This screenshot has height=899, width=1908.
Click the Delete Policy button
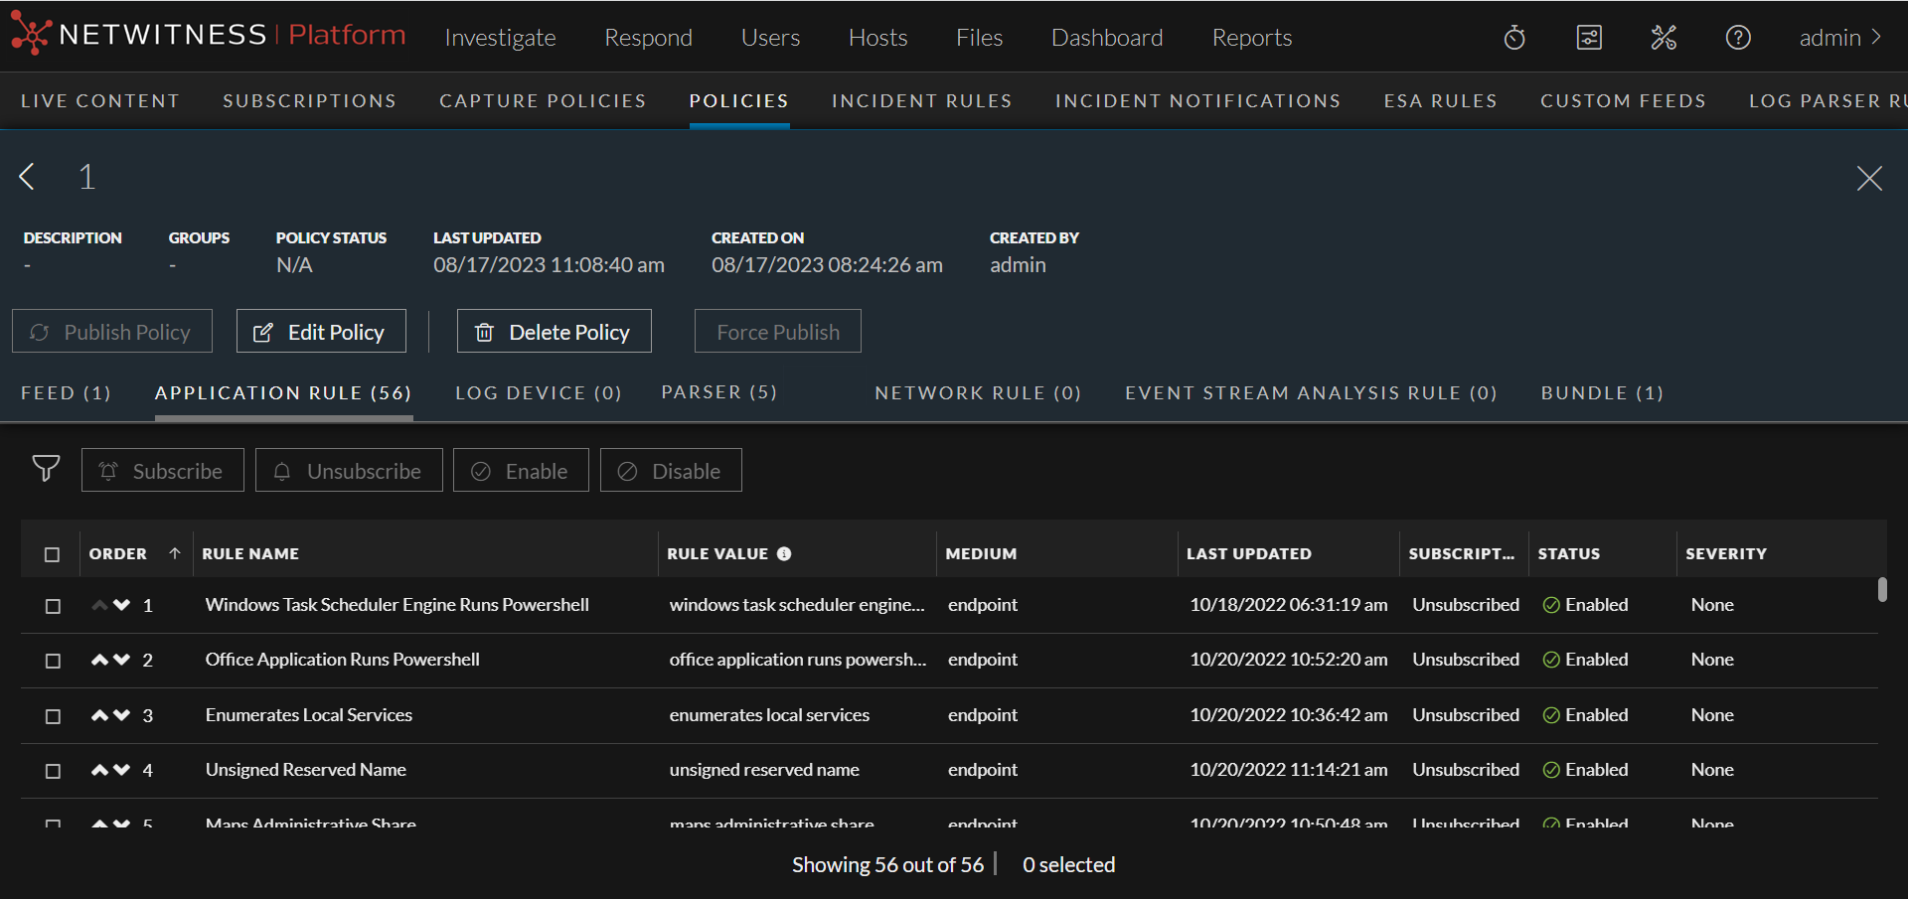tap(554, 332)
